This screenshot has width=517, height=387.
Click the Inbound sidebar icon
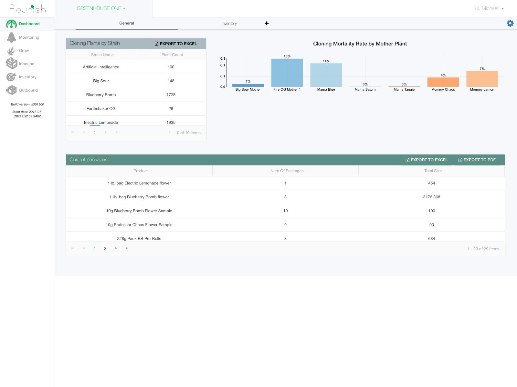12,64
